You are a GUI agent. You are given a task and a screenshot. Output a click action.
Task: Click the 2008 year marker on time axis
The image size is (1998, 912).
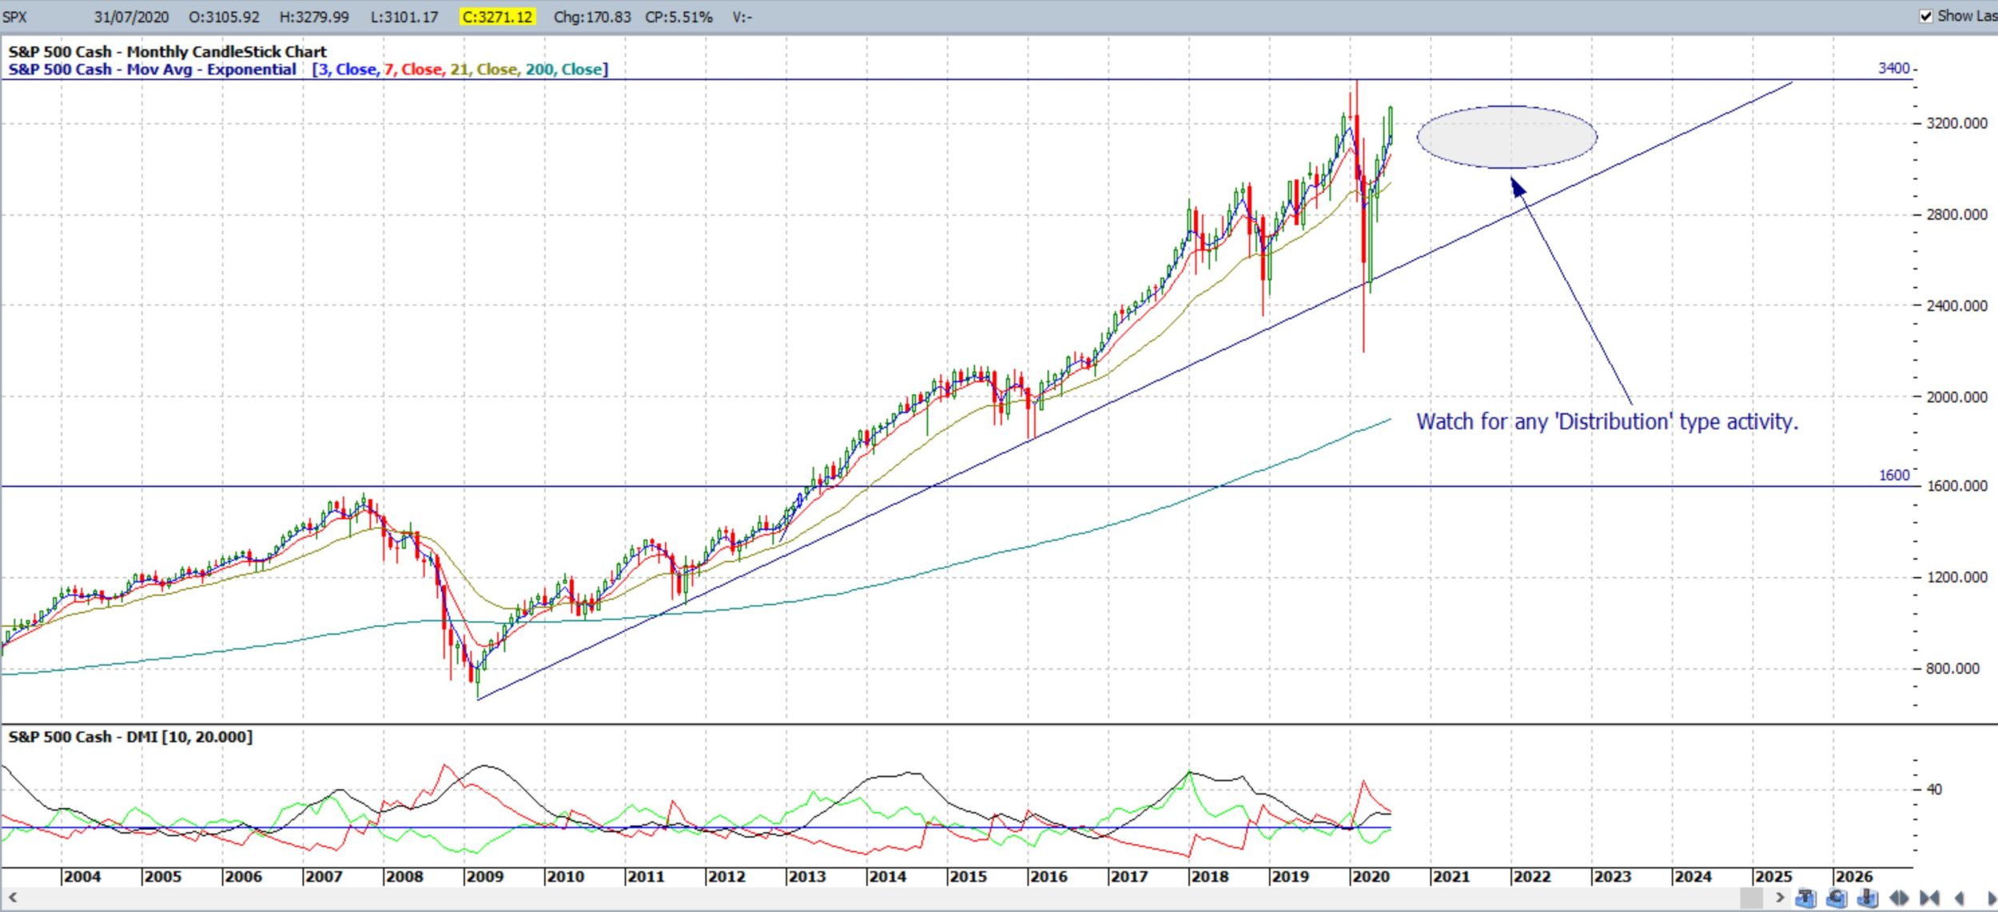(404, 877)
